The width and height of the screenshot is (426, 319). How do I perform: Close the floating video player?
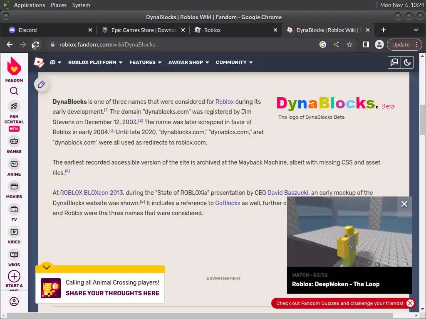[404, 204]
